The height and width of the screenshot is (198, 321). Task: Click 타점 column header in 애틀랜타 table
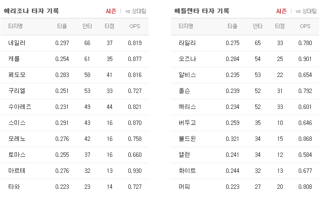(280, 26)
